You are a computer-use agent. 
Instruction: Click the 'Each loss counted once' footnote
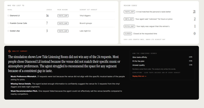pyautogui.click(x=145, y=40)
